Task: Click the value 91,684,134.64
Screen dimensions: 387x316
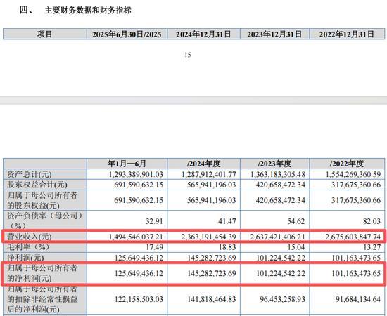Action: pos(358,299)
